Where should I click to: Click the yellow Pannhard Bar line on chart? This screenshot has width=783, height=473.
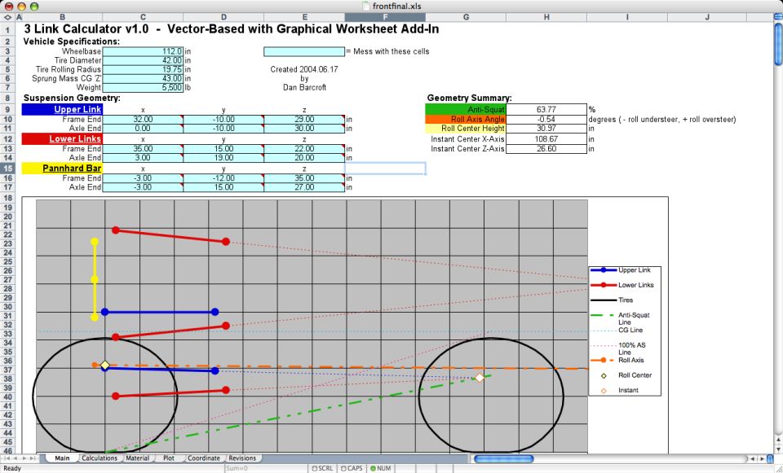click(x=95, y=279)
